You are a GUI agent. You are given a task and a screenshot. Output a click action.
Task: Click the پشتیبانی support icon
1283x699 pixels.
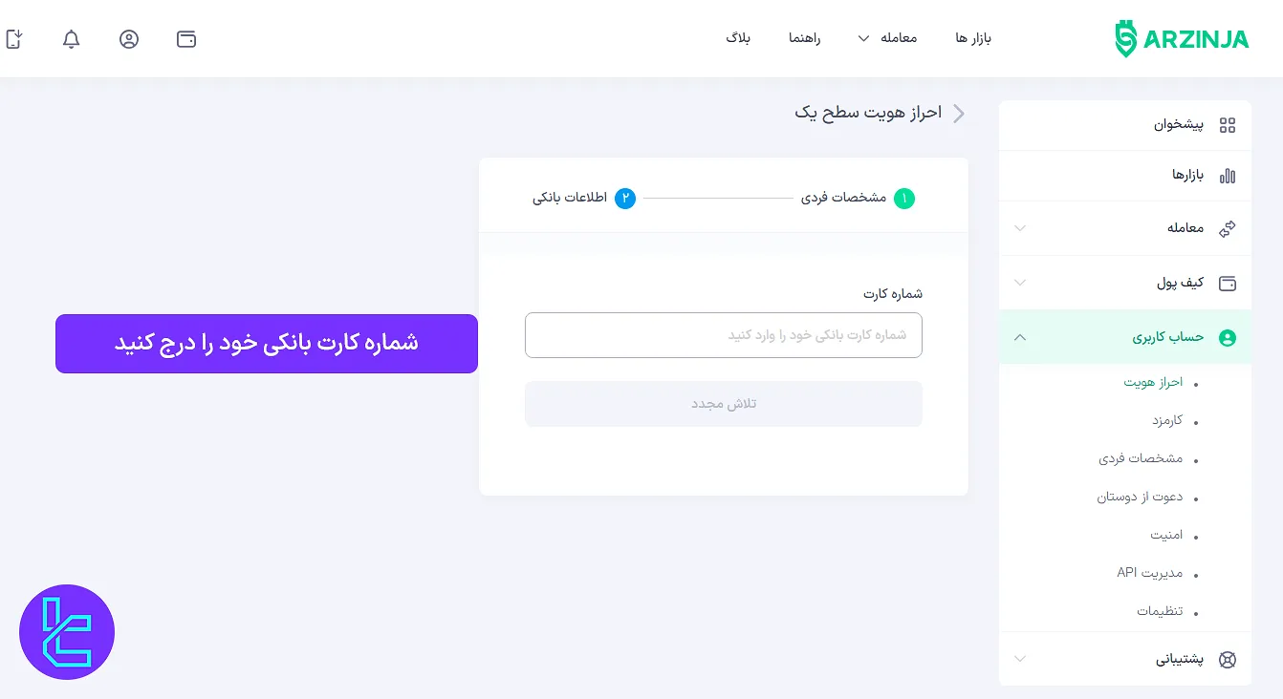pyautogui.click(x=1229, y=659)
